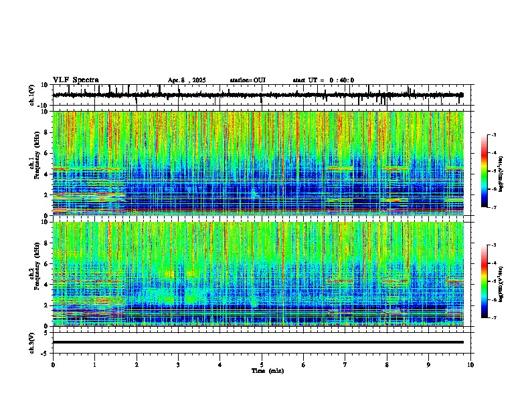Click the "VLF Spectra" plot title
The width and height of the screenshot is (530, 409).
pos(76,80)
